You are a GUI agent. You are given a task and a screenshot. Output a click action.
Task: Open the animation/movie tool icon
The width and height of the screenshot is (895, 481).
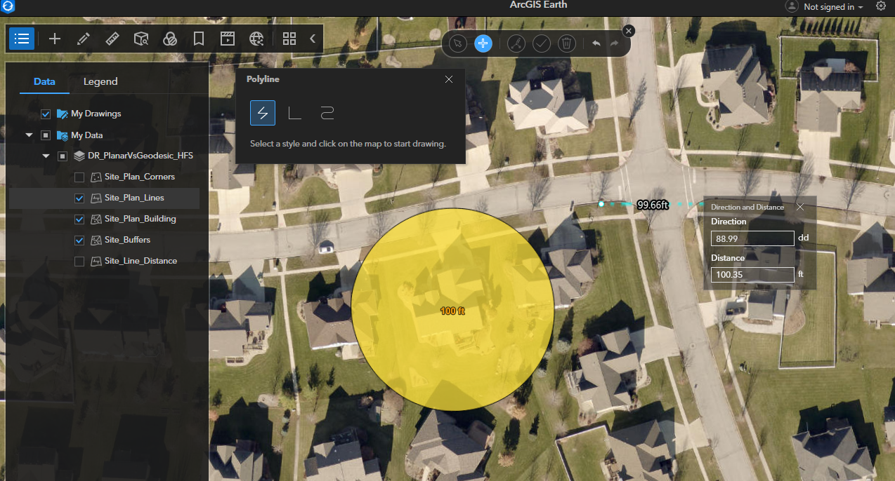tap(228, 39)
